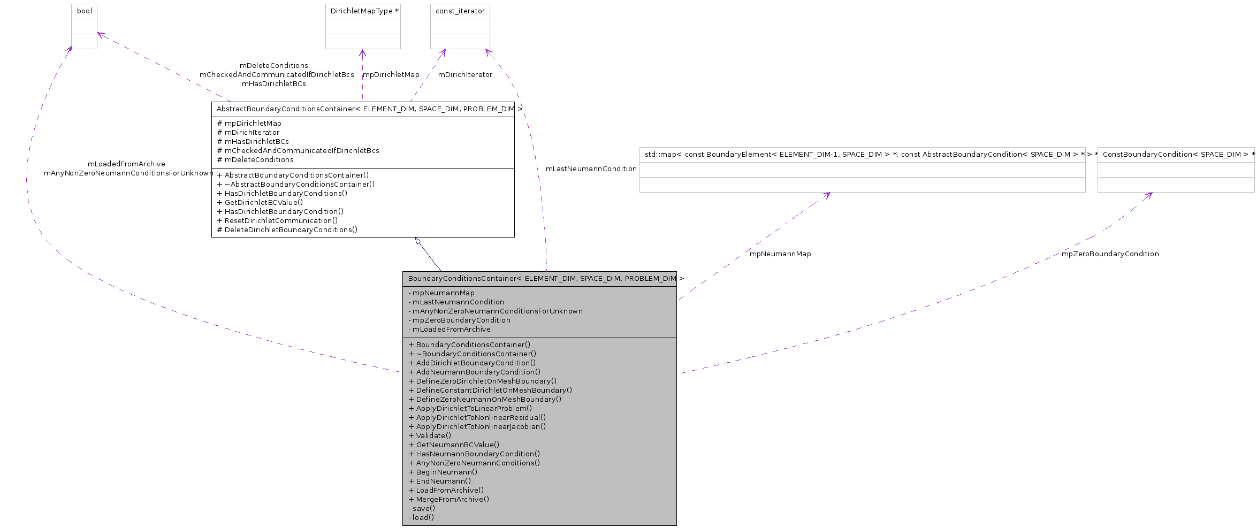1257x528 pixels.
Task: Open the std::map< const BoundaryElement node
Action: (x=862, y=170)
